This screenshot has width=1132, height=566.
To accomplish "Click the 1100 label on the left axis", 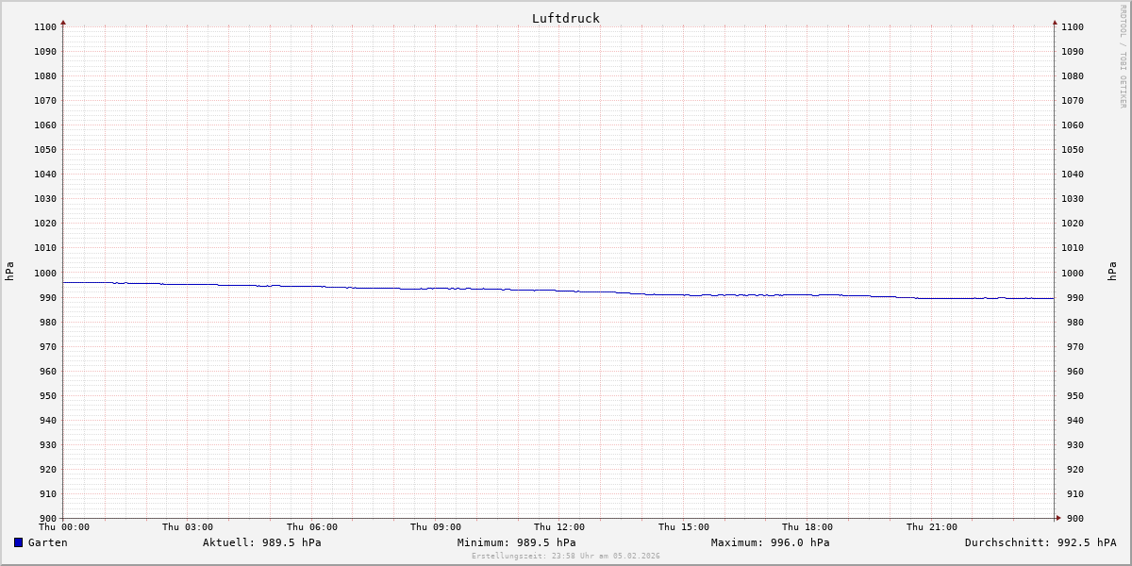I will pos(45,27).
